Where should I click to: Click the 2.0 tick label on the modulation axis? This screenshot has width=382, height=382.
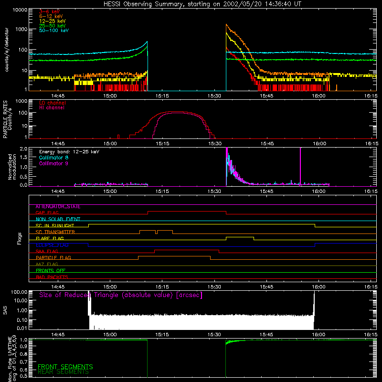pos(23,149)
